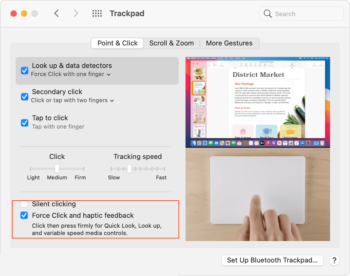Expand Click or tap with two fingers dropdown

click(x=73, y=100)
